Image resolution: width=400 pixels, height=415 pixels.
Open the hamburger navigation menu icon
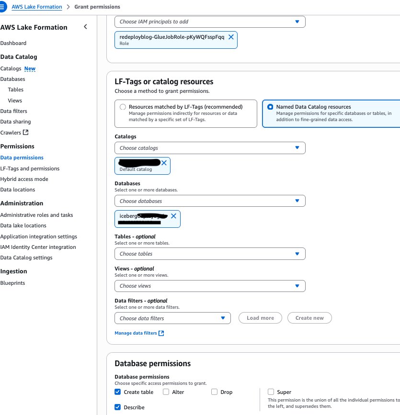click(3, 7)
